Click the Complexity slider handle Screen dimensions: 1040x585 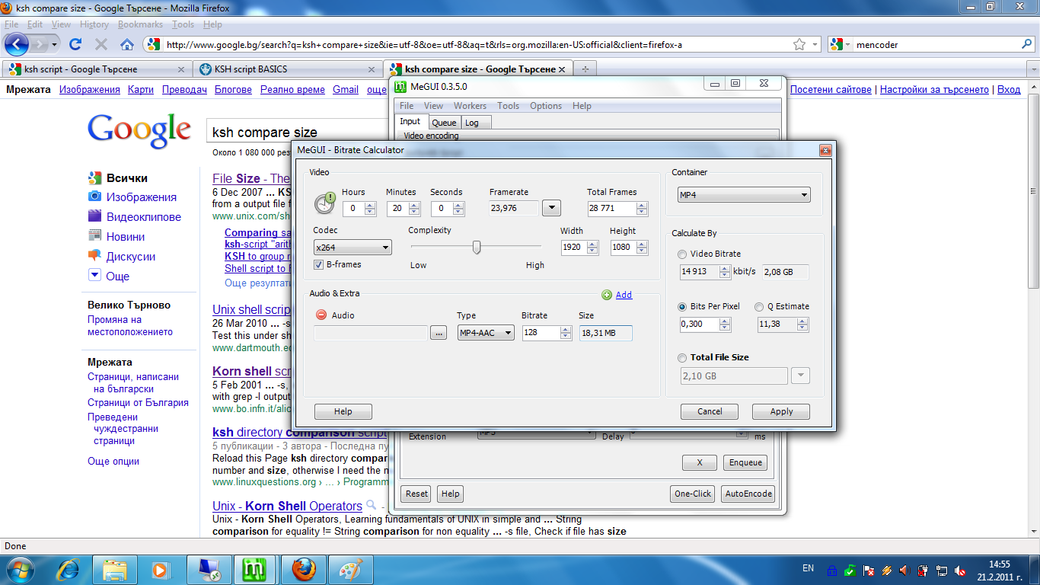(477, 247)
